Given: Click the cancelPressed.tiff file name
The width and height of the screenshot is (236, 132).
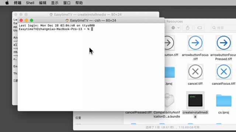Looking at the screenshot, I should [138, 113].
